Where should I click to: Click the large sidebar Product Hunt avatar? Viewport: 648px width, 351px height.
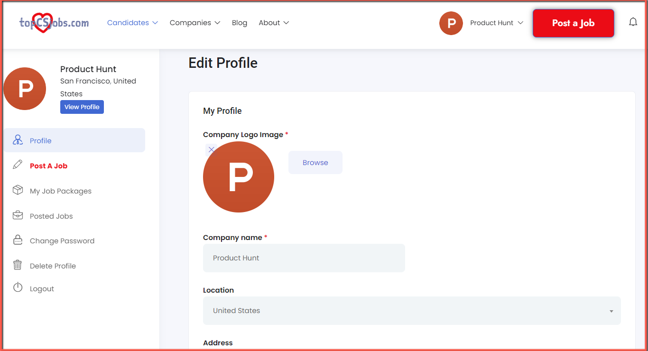(25, 89)
